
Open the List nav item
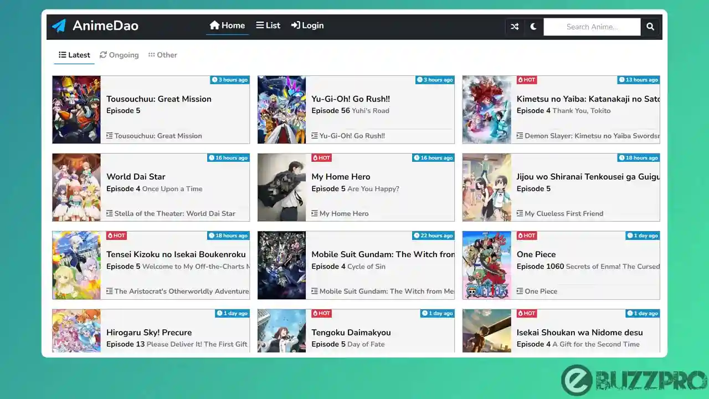coord(268,25)
